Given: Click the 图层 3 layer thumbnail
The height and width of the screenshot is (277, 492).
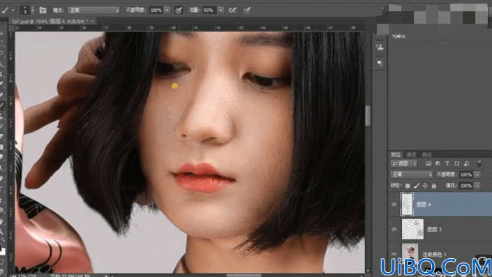Looking at the screenshot, I should 412,230.
